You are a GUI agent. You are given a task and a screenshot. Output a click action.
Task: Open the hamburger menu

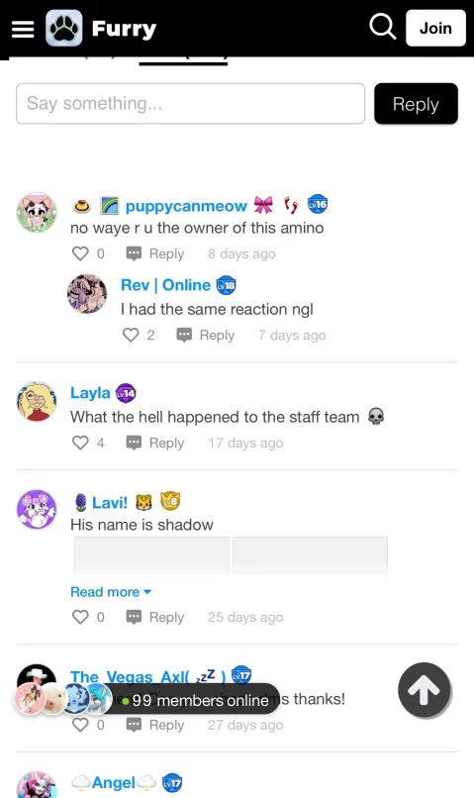tap(23, 29)
